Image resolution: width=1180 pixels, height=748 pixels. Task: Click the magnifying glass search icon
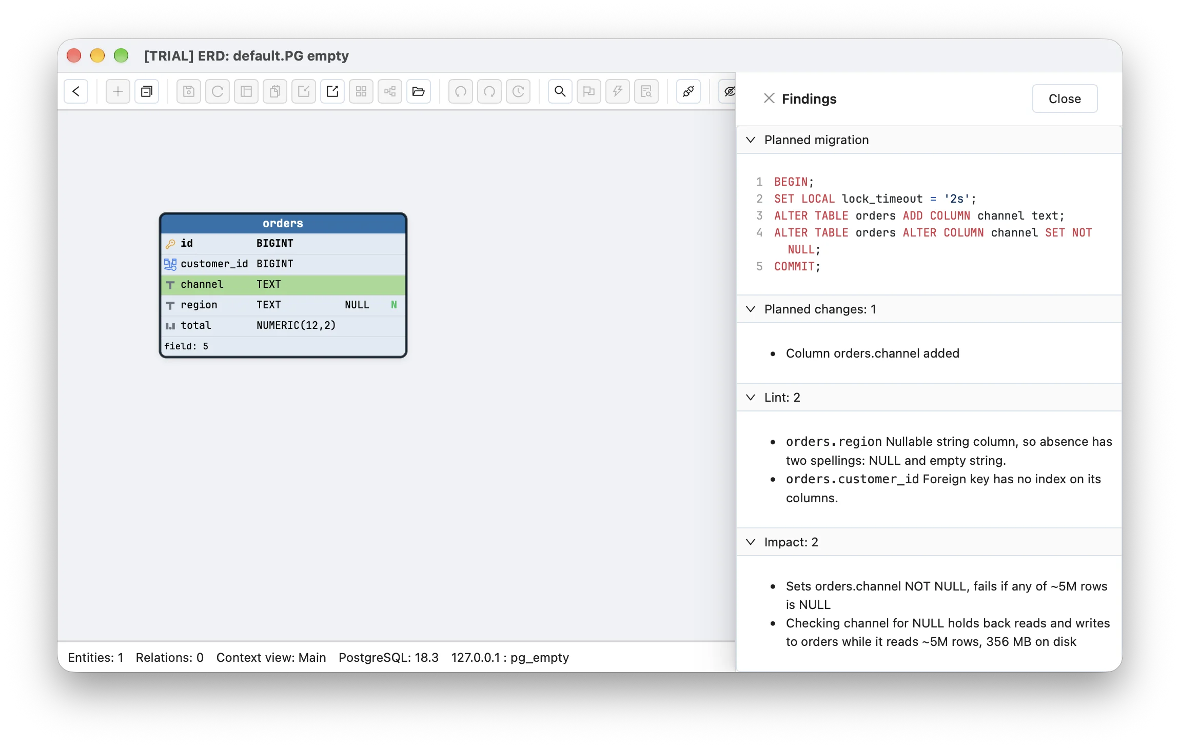560,91
